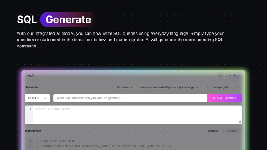267x150 pixels.
Task: Open the managed_db resource dropdown
Action: point(219,87)
